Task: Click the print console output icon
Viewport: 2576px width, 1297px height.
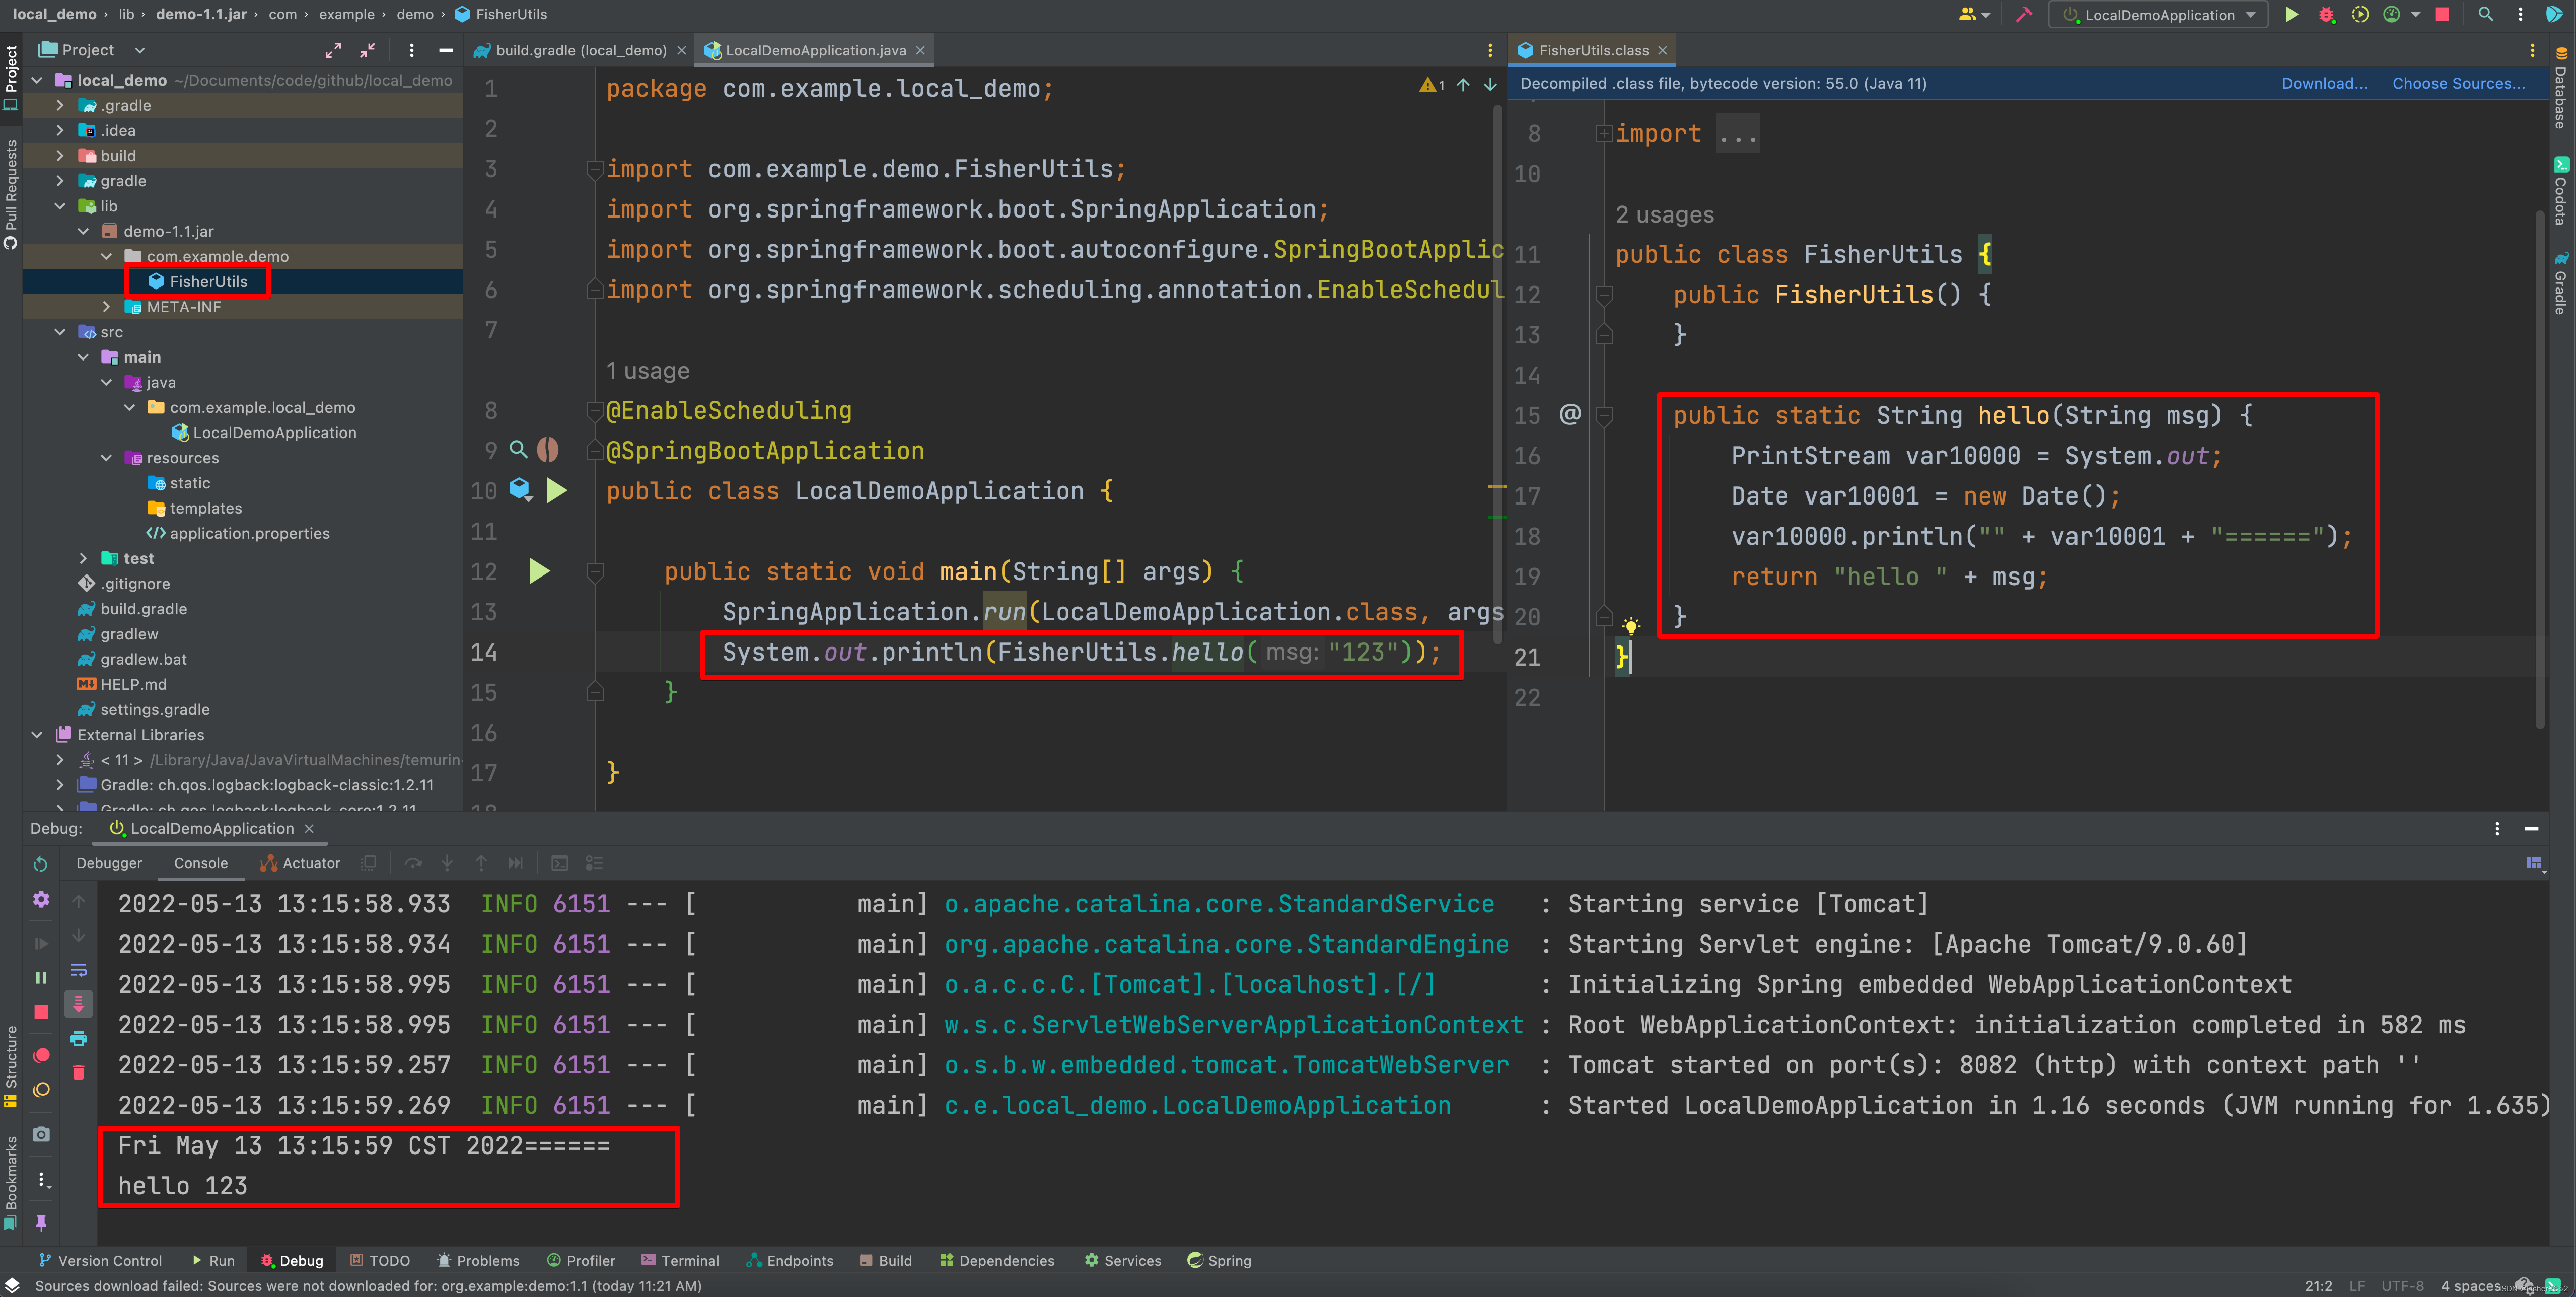Action: (78, 1038)
